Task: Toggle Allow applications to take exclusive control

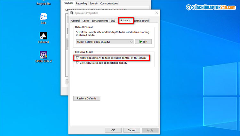Action: 78,58
